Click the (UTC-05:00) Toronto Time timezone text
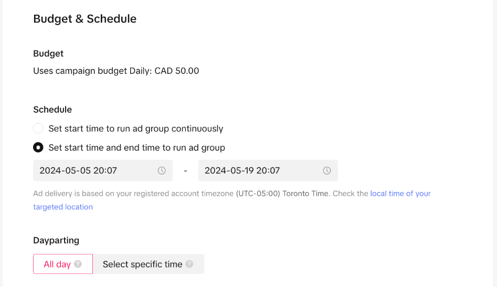The image size is (497, 287). [282, 193]
